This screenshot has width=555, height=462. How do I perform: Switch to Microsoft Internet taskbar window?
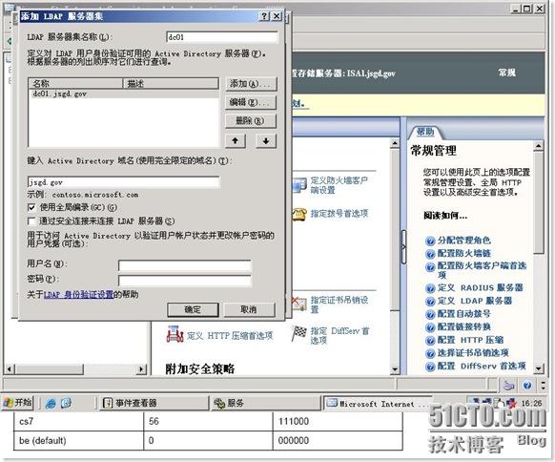point(377,404)
